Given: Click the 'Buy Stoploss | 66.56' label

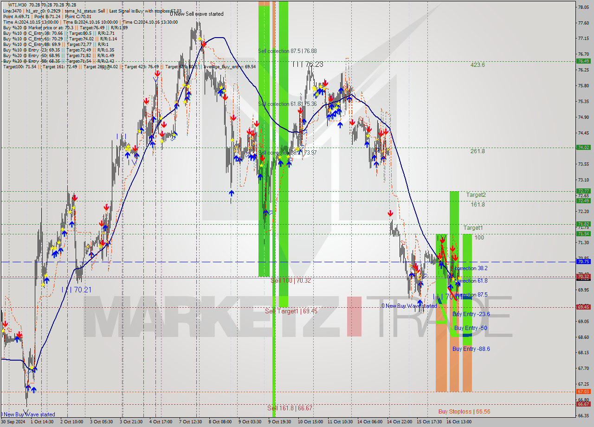Looking at the screenshot, I should (464, 412).
